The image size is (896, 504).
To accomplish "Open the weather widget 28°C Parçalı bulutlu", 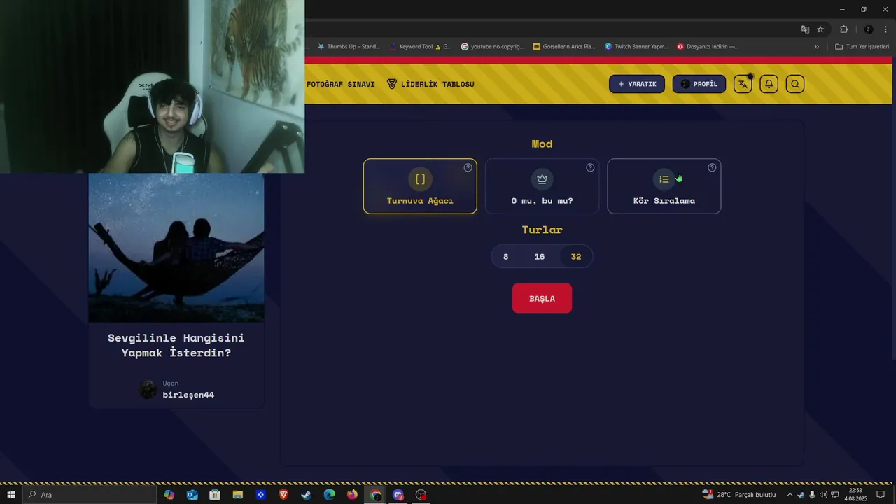I will [x=739, y=495].
